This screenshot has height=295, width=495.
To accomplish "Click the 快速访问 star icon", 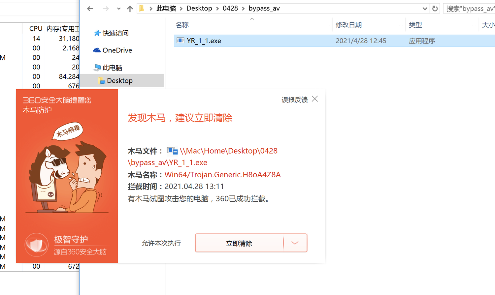I will 97,33.
